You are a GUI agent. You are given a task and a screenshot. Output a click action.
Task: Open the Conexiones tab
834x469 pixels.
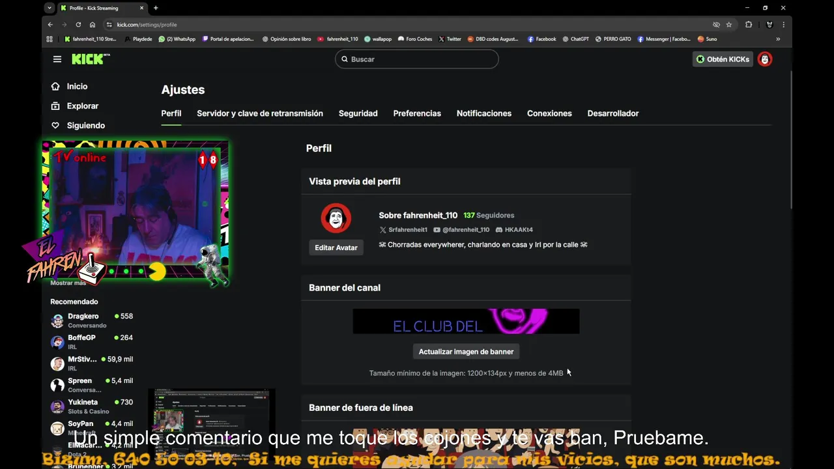point(549,113)
